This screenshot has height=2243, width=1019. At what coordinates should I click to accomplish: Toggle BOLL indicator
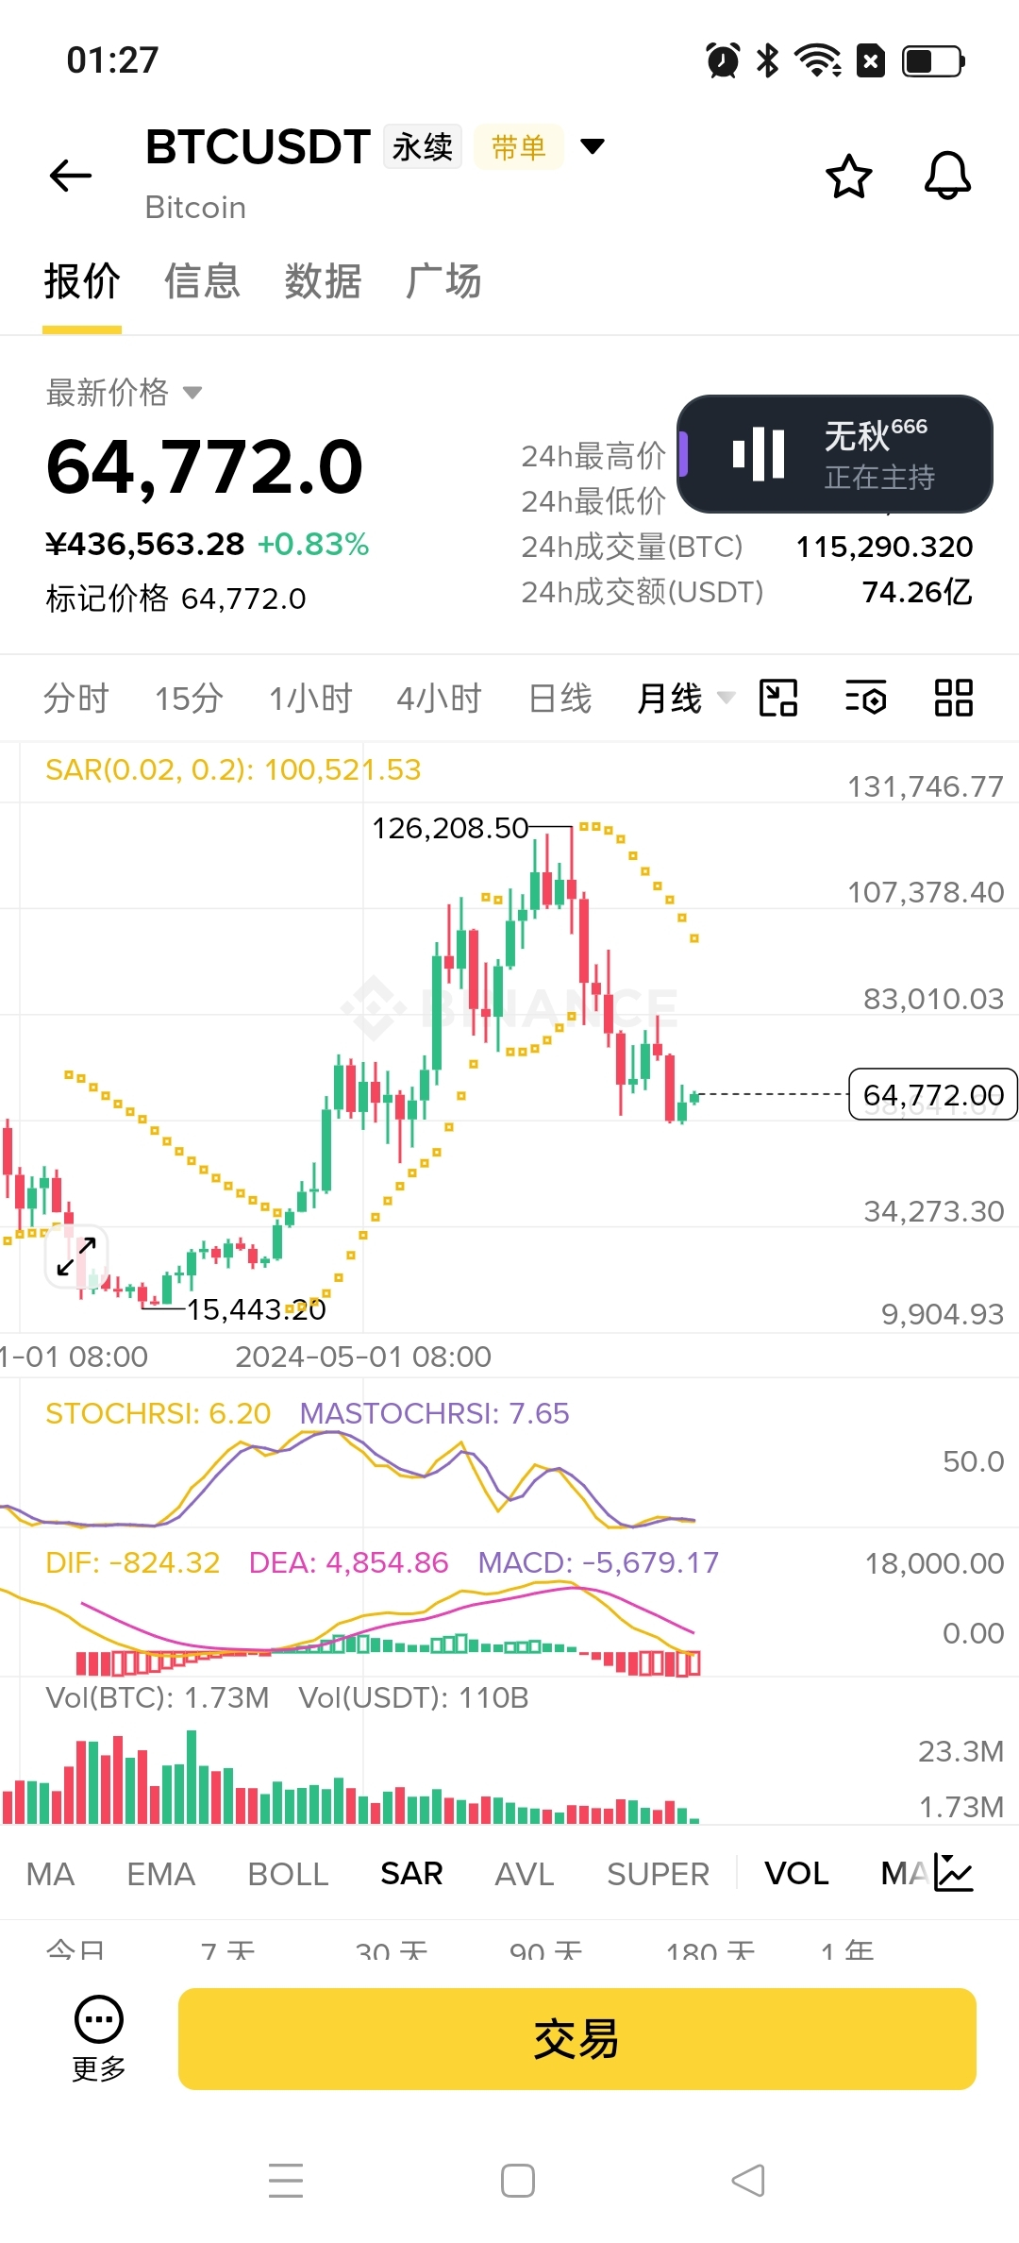(x=288, y=1874)
